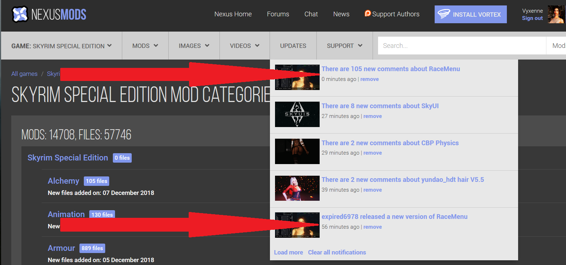Expand the Support dropdown menu

click(345, 46)
